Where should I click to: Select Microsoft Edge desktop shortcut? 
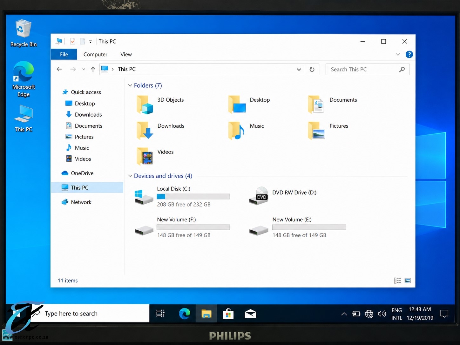tap(24, 79)
